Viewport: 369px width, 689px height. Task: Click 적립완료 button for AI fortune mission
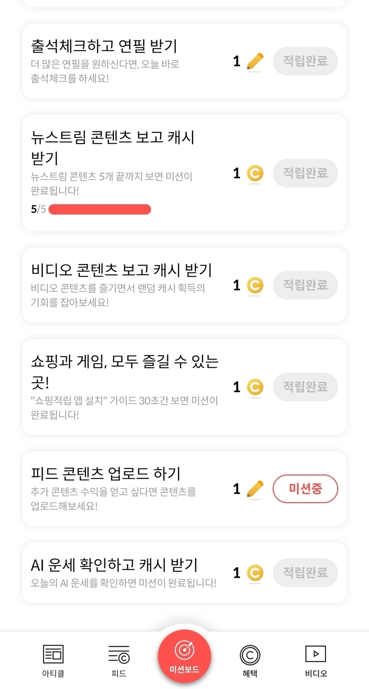(305, 573)
